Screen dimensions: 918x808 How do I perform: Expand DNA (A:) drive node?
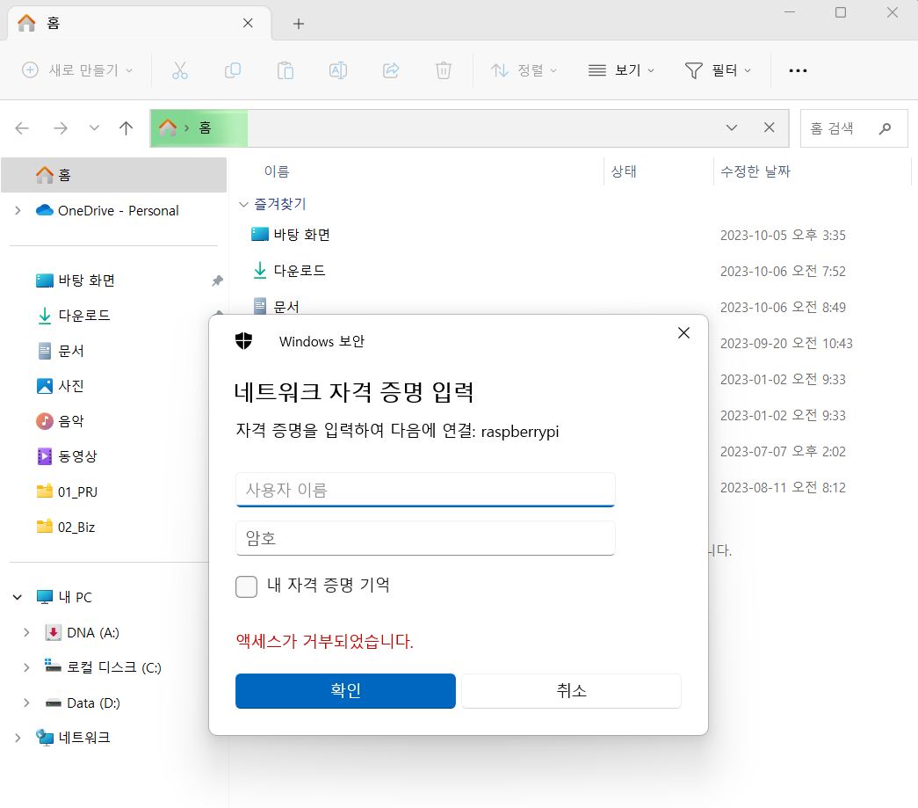click(27, 632)
